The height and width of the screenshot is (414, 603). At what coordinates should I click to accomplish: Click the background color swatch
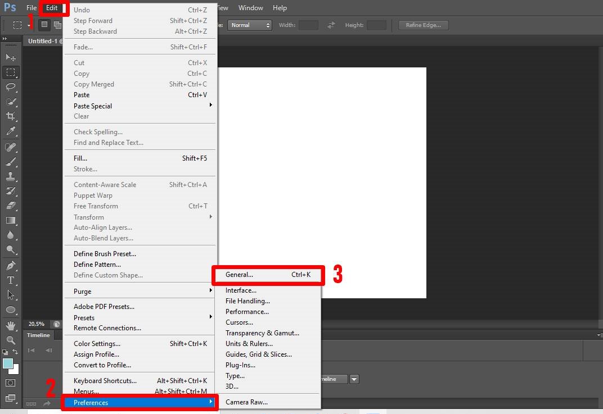16,371
